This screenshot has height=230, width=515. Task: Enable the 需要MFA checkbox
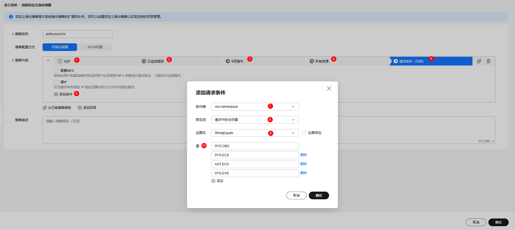(x=56, y=71)
